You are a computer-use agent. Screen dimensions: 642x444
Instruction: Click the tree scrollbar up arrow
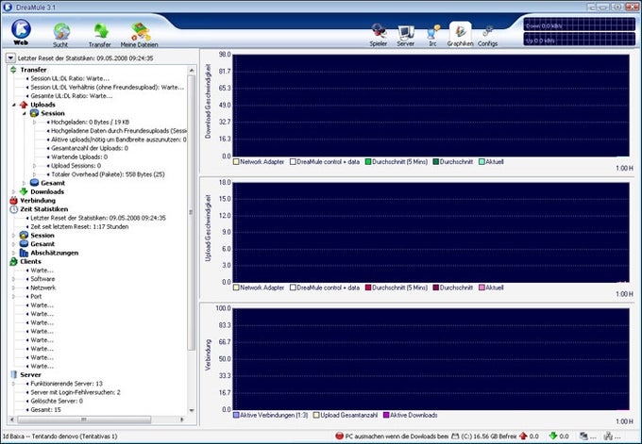coord(192,71)
